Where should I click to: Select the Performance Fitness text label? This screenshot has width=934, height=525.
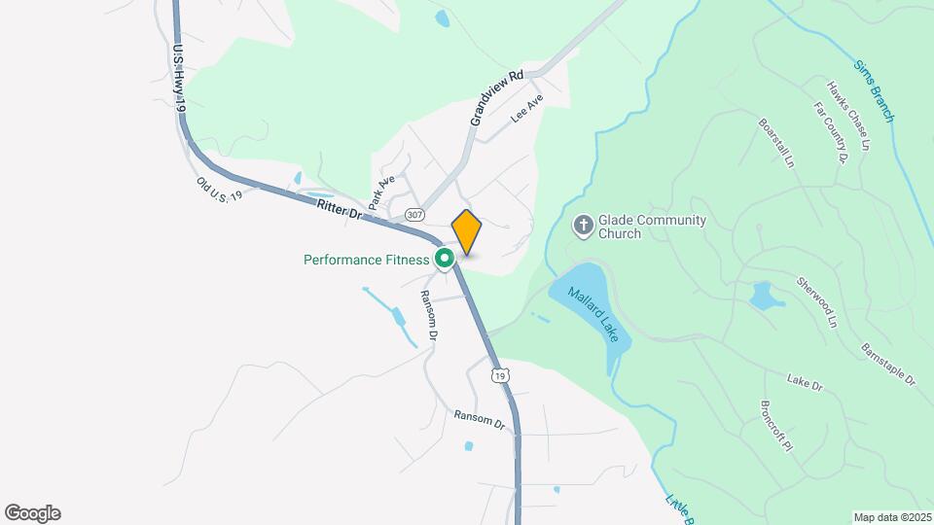367,261
